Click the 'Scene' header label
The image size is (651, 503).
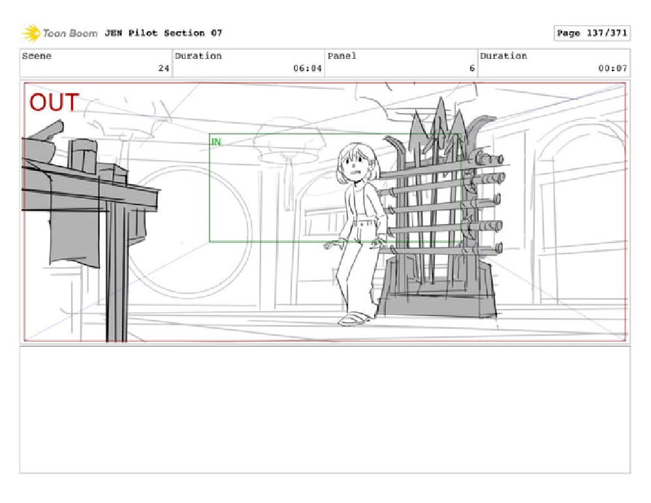click(37, 56)
